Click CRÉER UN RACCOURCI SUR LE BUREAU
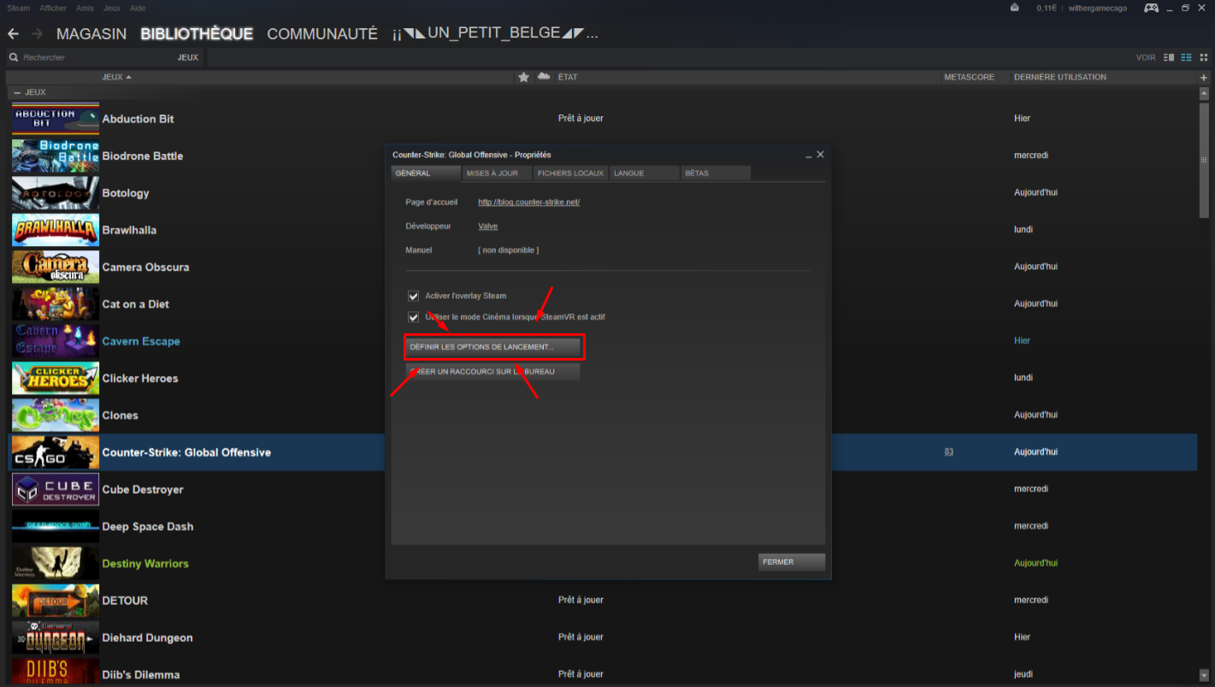 pos(492,372)
